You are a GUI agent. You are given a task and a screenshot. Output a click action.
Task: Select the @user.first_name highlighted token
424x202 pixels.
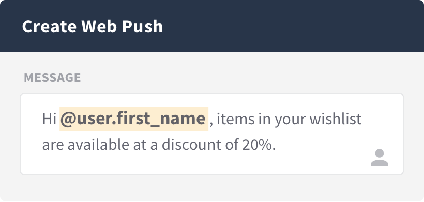[x=134, y=119]
